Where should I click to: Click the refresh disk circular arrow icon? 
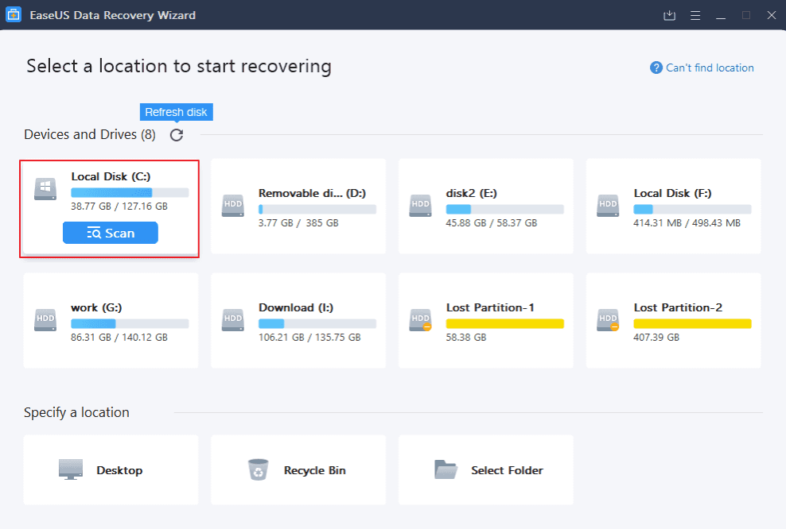coord(176,134)
